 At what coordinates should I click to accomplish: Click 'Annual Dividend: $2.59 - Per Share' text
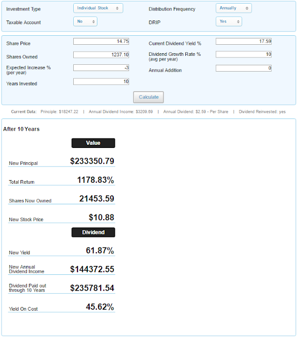pos(196,112)
